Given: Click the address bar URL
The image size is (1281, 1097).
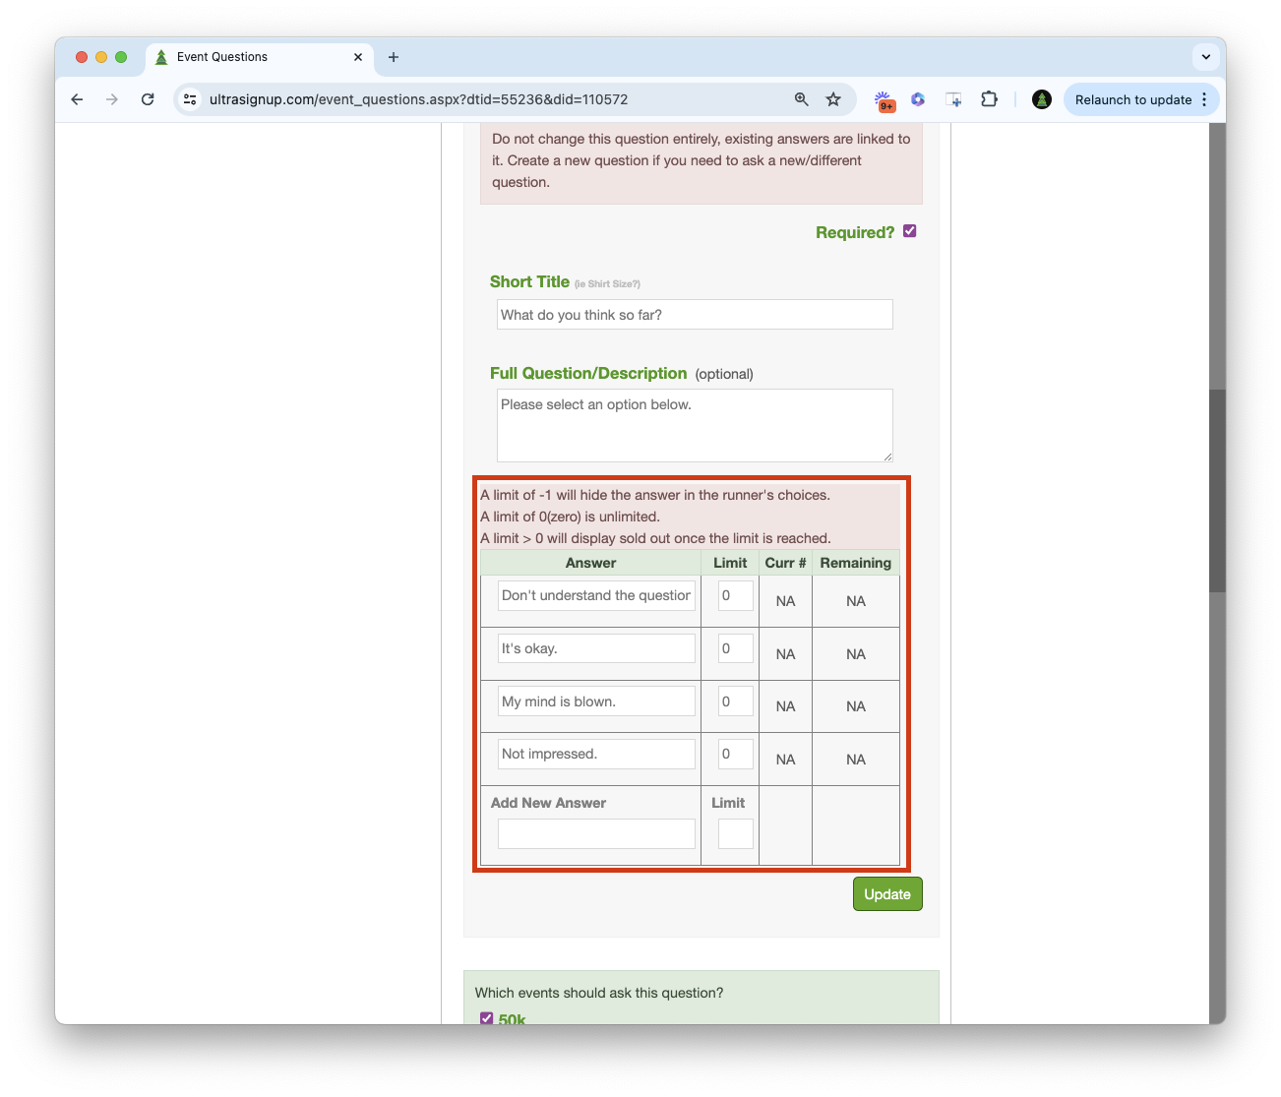Looking at the screenshot, I should [418, 99].
